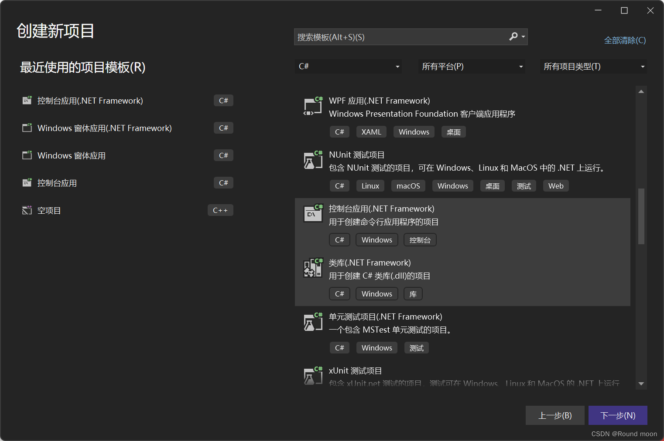Click the description 用于创建 C# 类库(.dll)的项目
This screenshot has height=441, width=664.
(380, 276)
